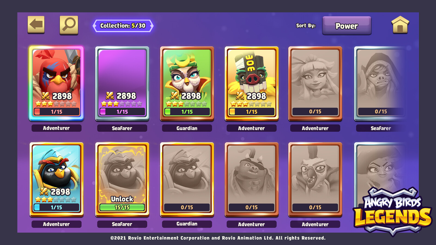Click the Angry Birds Legends logo

point(393,211)
